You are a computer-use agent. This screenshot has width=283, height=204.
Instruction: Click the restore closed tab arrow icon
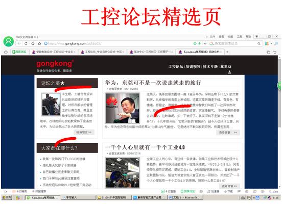click(275, 52)
